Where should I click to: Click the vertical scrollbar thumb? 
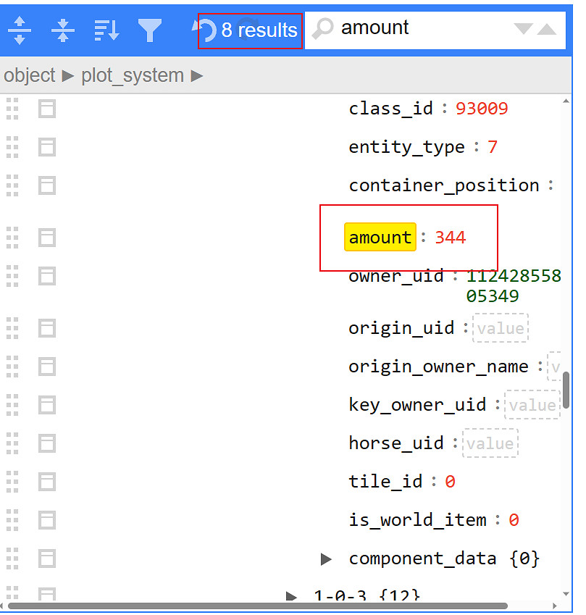point(566,390)
